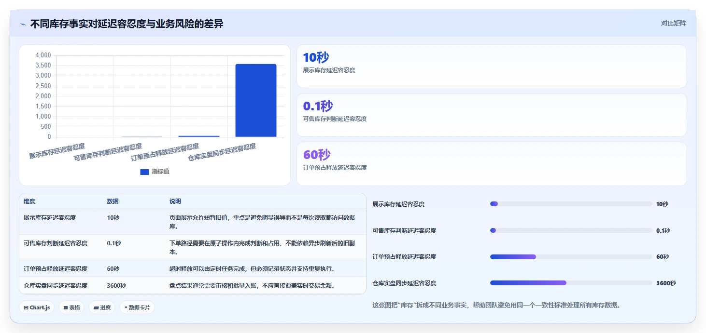Click the 订单预占释放延迟容忍度 progress bar

pyautogui.click(x=571, y=257)
